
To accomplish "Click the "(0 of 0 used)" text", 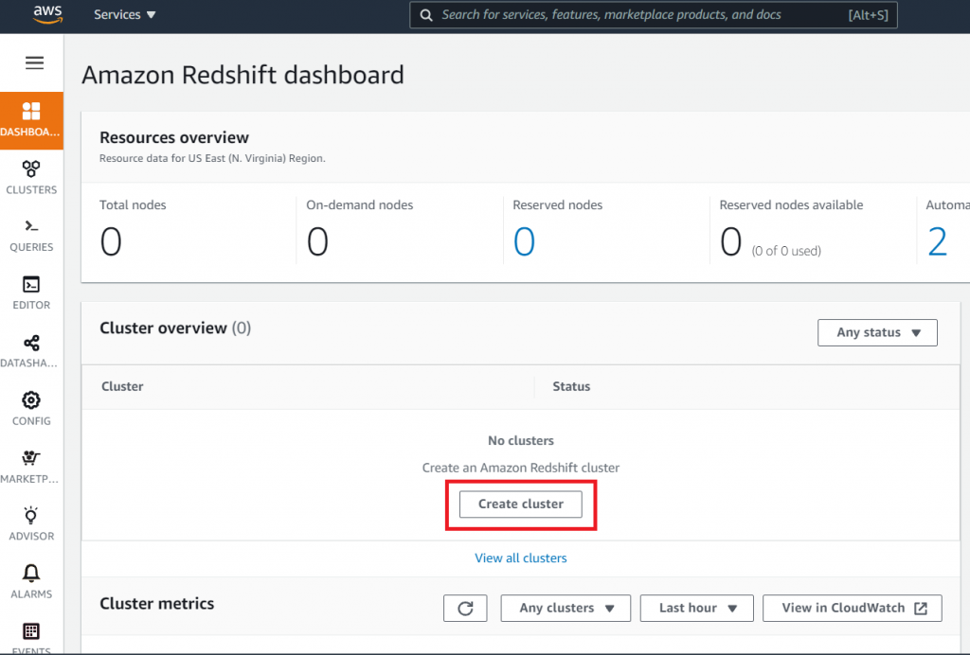I will [x=786, y=251].
